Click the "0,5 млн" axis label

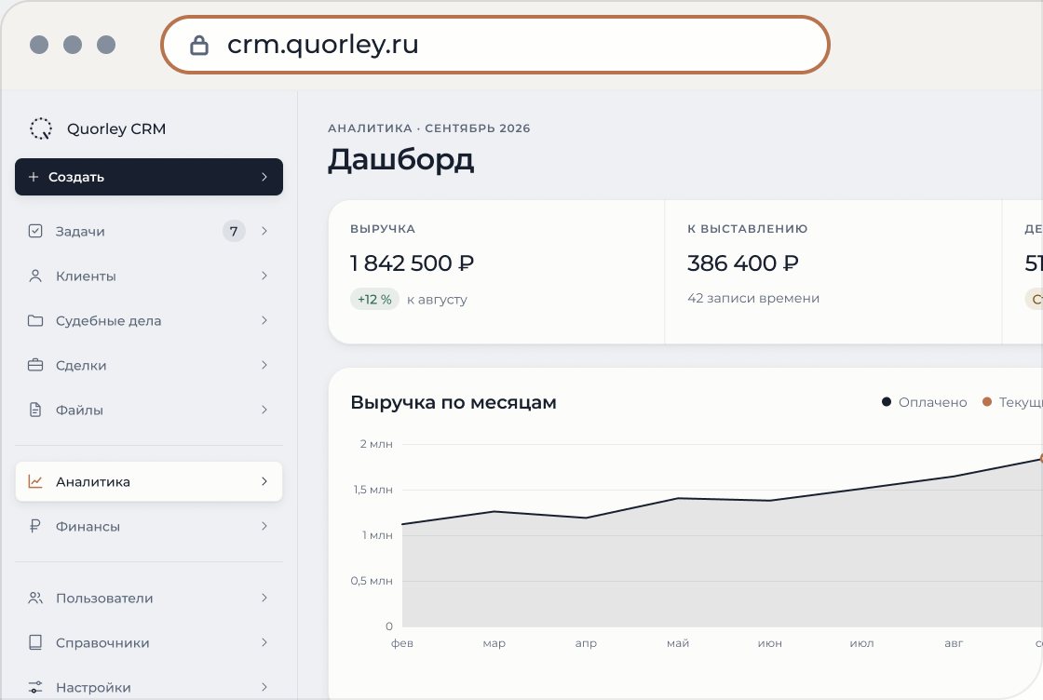tap(372, 581)
